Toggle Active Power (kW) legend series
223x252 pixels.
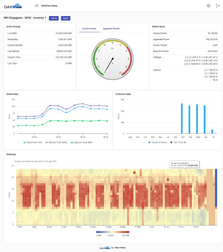pos(33,142)
